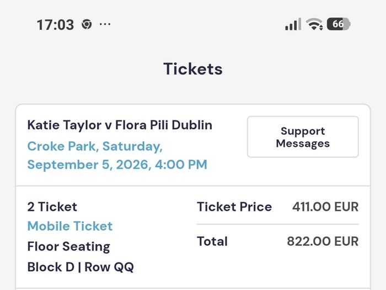Tap the 2 Ticket quantity label

[x=52, y=207]
